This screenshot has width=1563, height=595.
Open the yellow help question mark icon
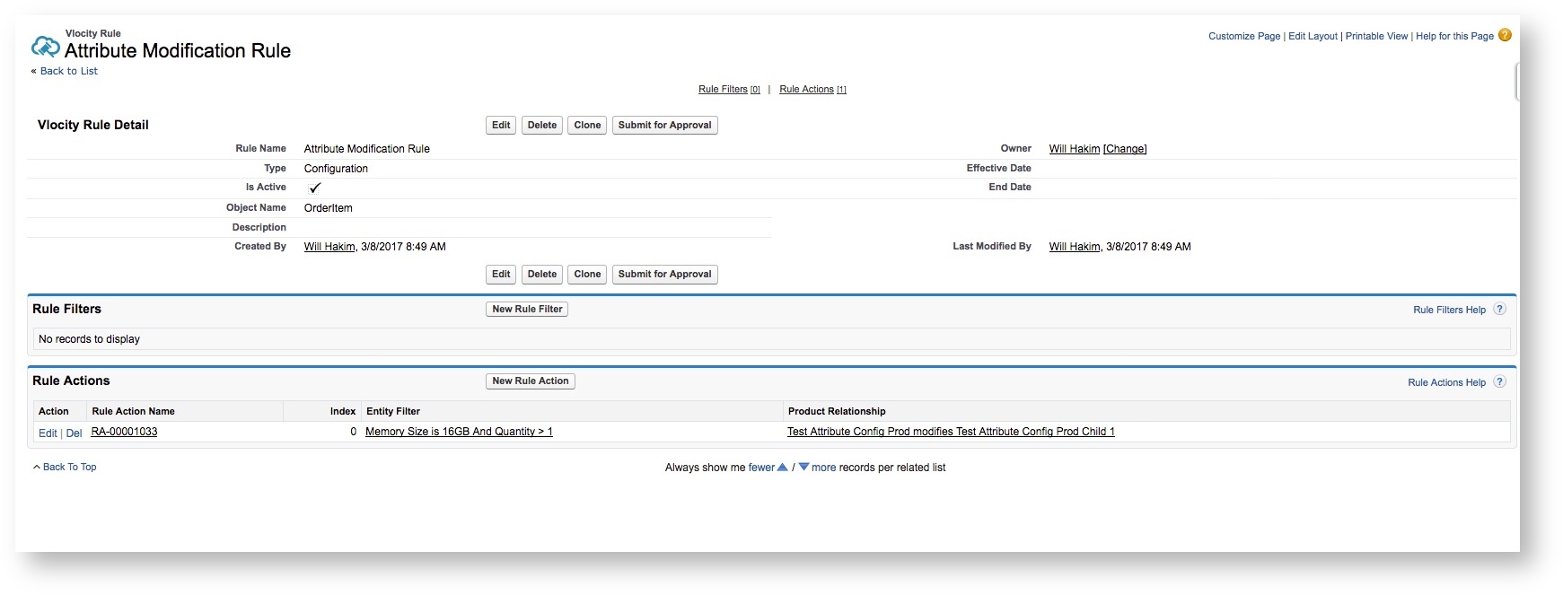[x=1505, y=35]
